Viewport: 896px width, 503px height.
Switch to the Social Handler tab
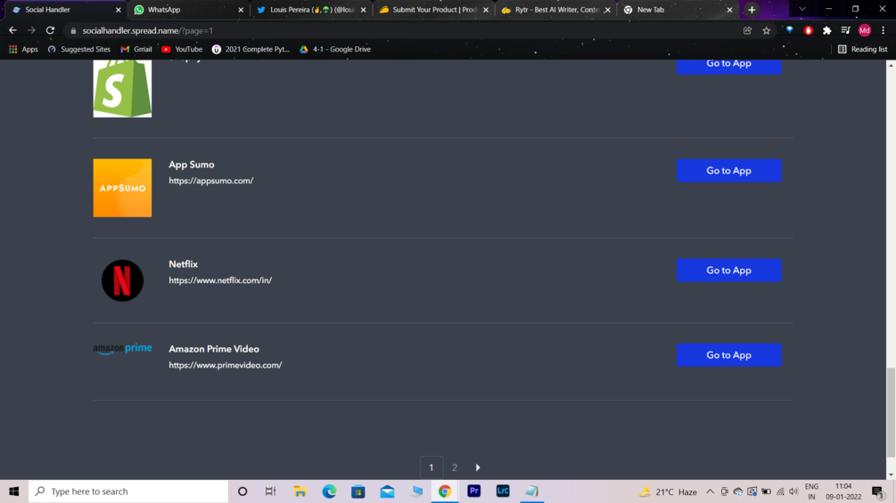coord(66,10)
